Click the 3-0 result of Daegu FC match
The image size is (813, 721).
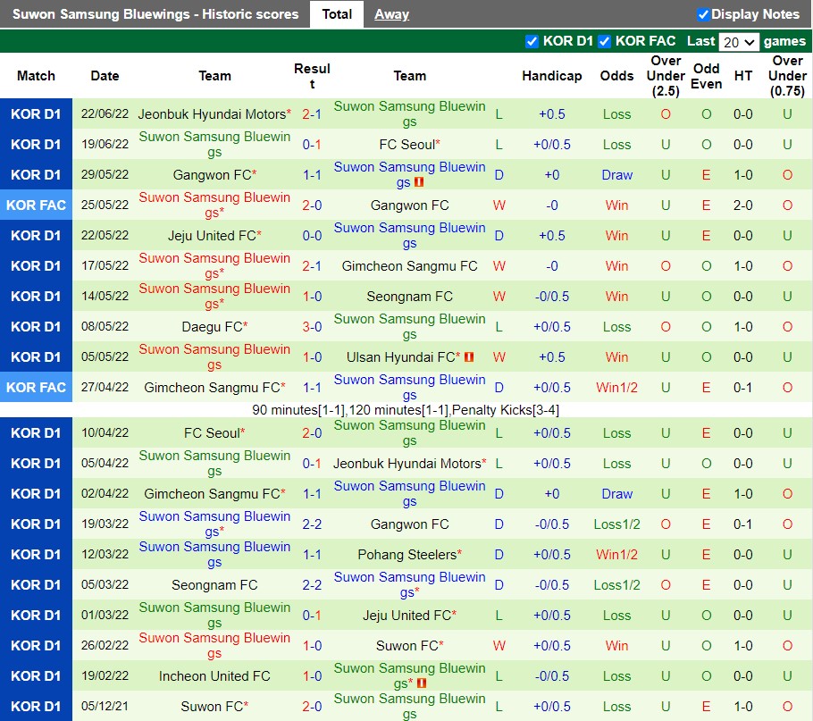312,327
